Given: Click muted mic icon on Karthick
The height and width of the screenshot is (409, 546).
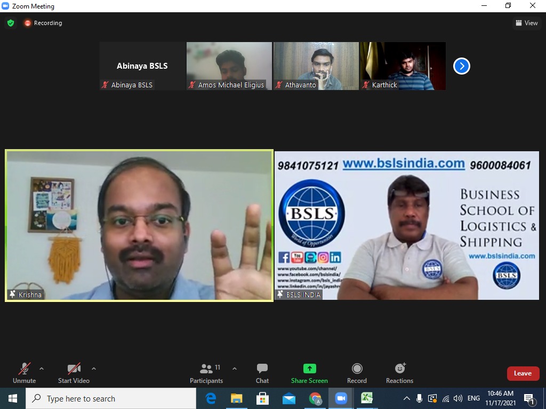Looking at the screenshot, I should tap(366, 85).
